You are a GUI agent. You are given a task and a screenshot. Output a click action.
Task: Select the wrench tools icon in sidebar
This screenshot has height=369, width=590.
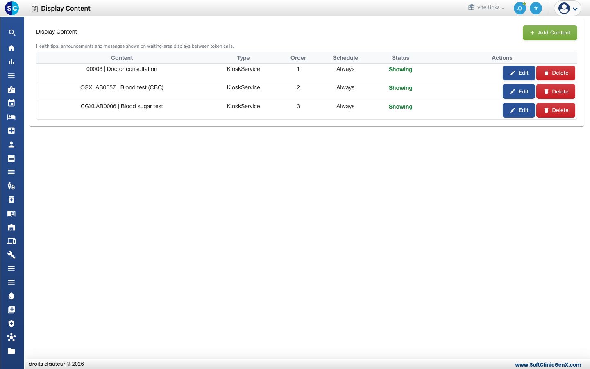pyautogui.click(x=11, y=255)
